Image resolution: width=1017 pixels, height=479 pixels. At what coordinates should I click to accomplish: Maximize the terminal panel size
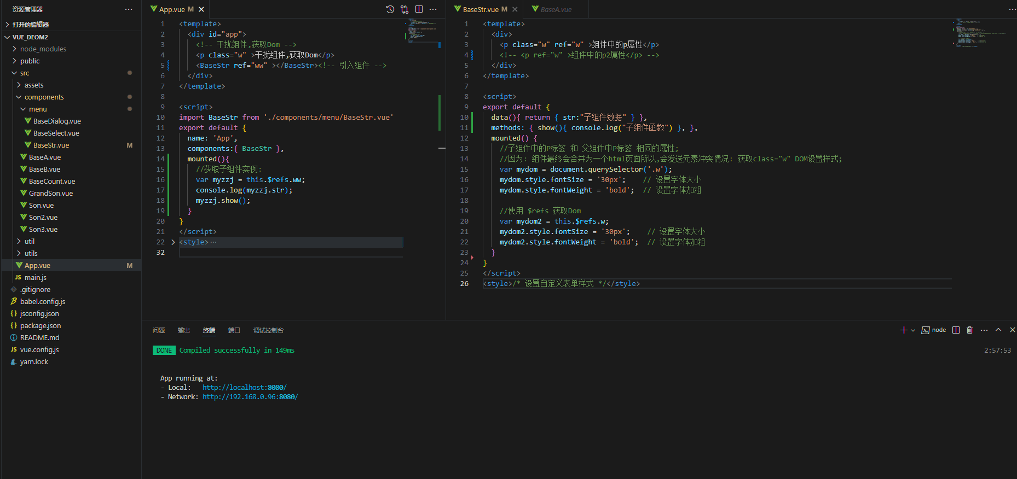click(x=998, y=330)
